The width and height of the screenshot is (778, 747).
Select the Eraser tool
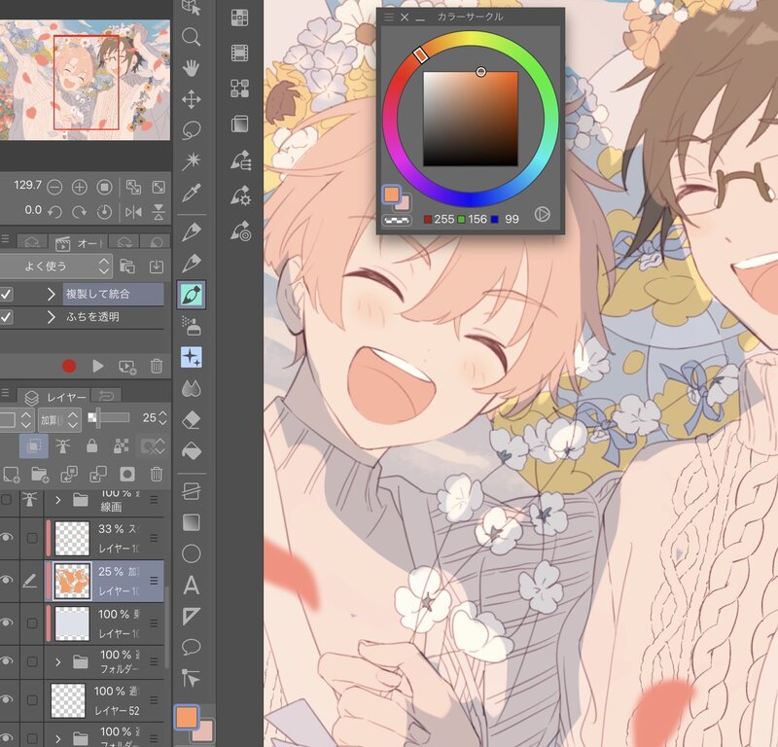click(191, 420)
